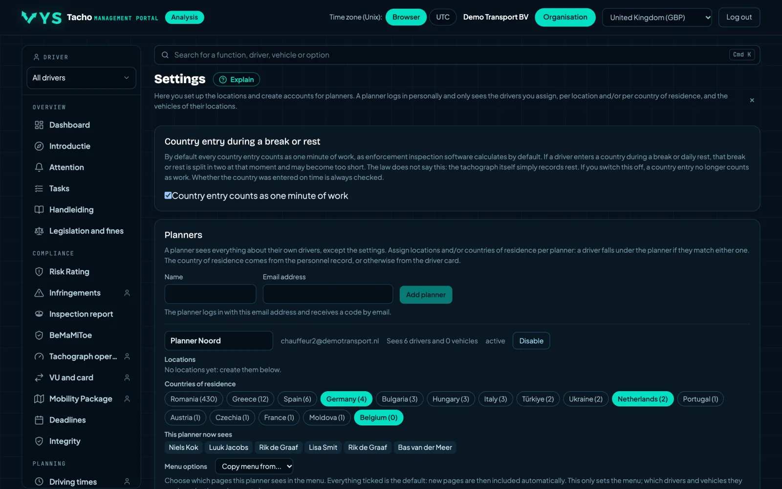Edit the Planner Noord name field
This screenshot has height=489, width=782.
click(218, 341)
